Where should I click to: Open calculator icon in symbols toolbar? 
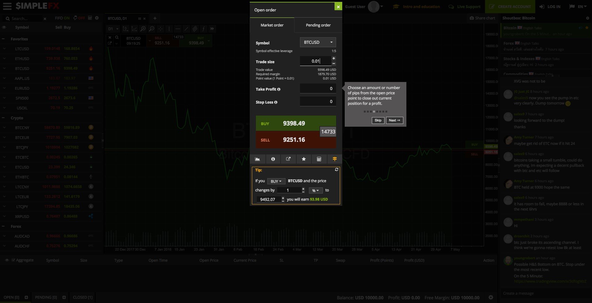pyautogui.click(x=90, y=18)
